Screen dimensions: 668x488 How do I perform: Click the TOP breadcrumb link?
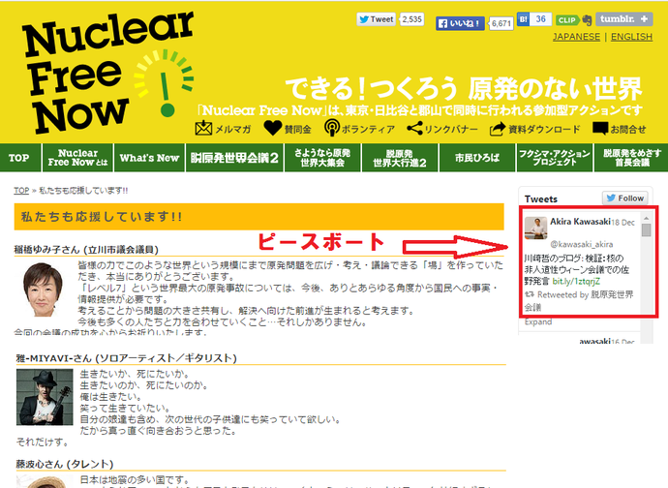click(21, 191)
